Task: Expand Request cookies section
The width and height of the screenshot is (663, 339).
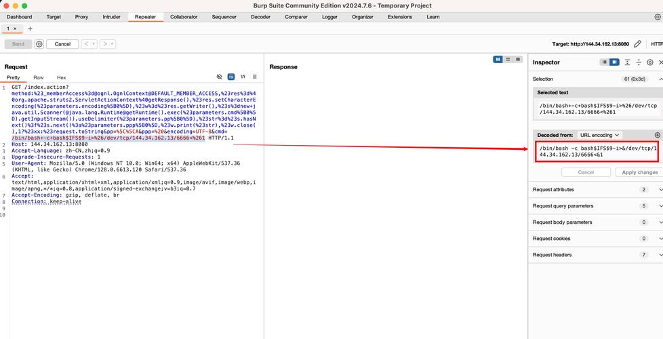Action: pos(596,239)
